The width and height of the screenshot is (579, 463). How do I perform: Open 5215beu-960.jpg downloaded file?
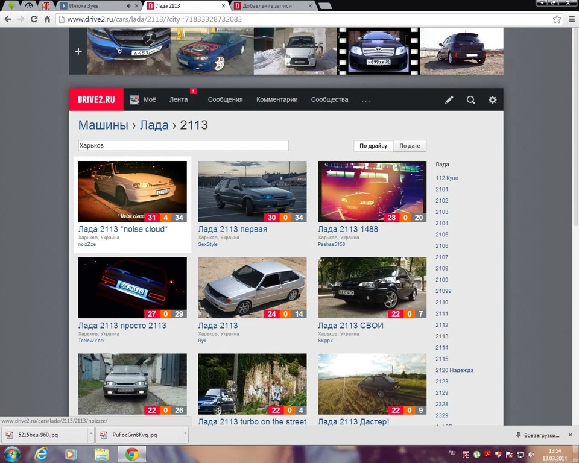coord(44,435)
